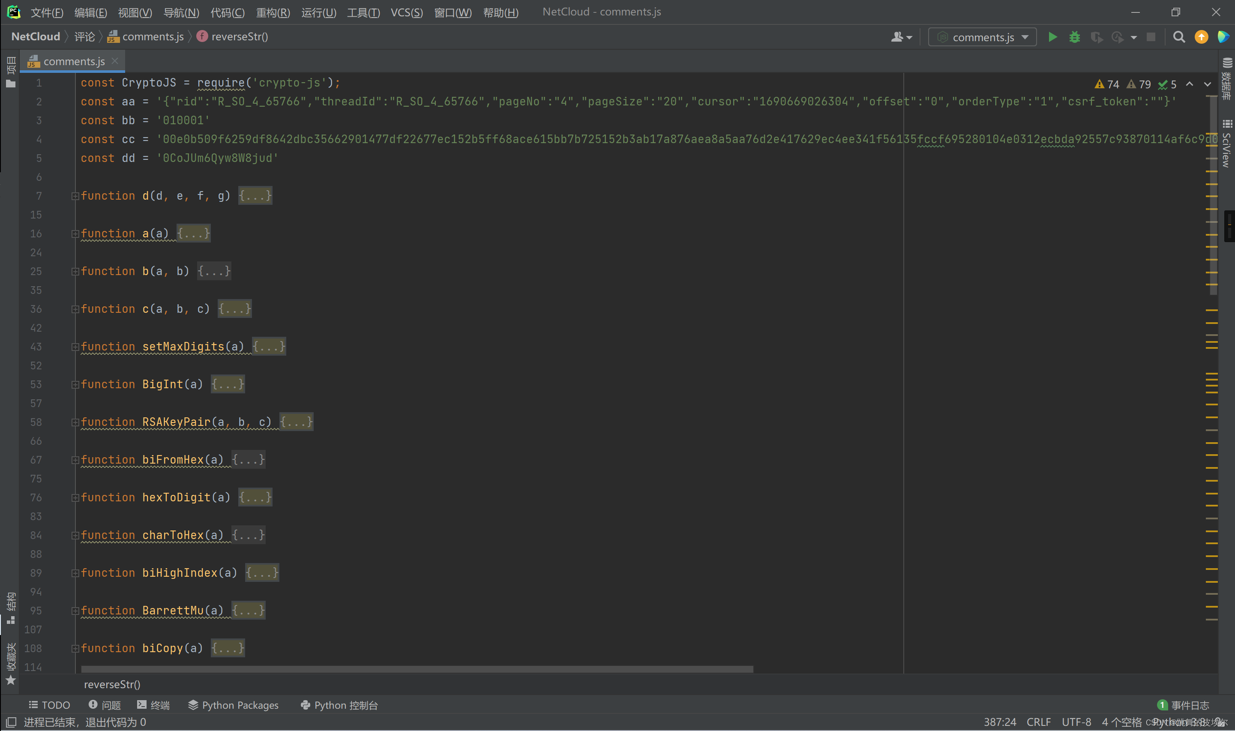
Task: Click reverseStr() breadcrumb below editor
Action: point(112,684)
